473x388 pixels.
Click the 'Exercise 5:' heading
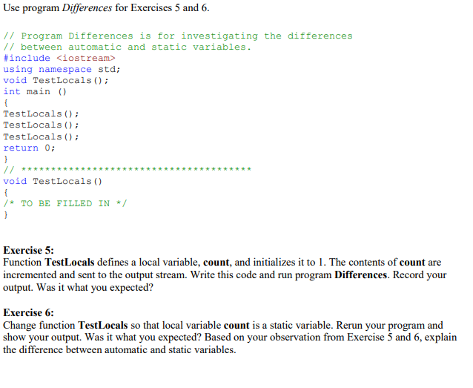point(29,250)
